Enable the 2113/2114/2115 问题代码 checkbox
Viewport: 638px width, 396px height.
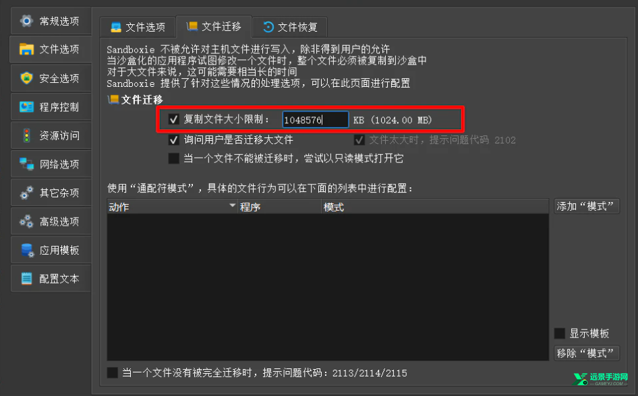pos(113,372)
